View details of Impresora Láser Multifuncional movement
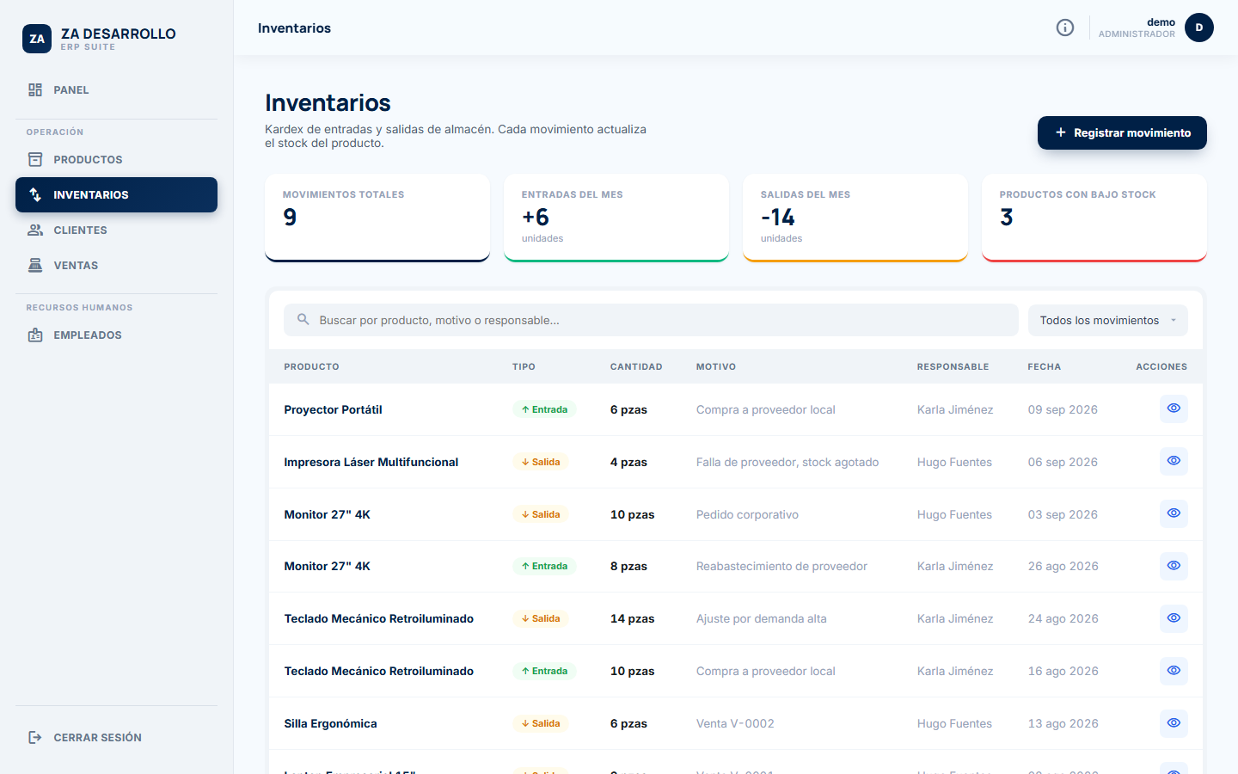This screenshot has width=1238, height=774. pos(1174,461)
